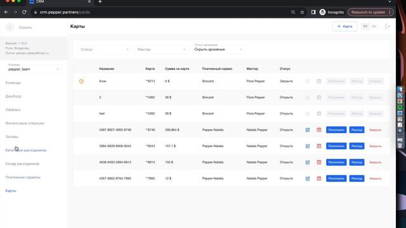Click gray archive icon in the test row

[x=318, y=113]
